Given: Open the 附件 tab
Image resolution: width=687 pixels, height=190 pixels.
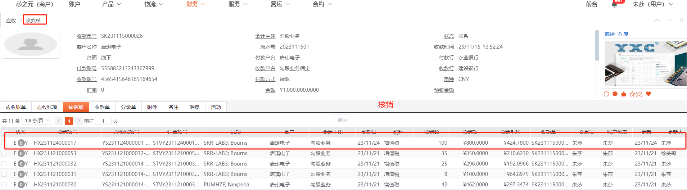Looking at the screenshot, I should (x=152, y=107).
